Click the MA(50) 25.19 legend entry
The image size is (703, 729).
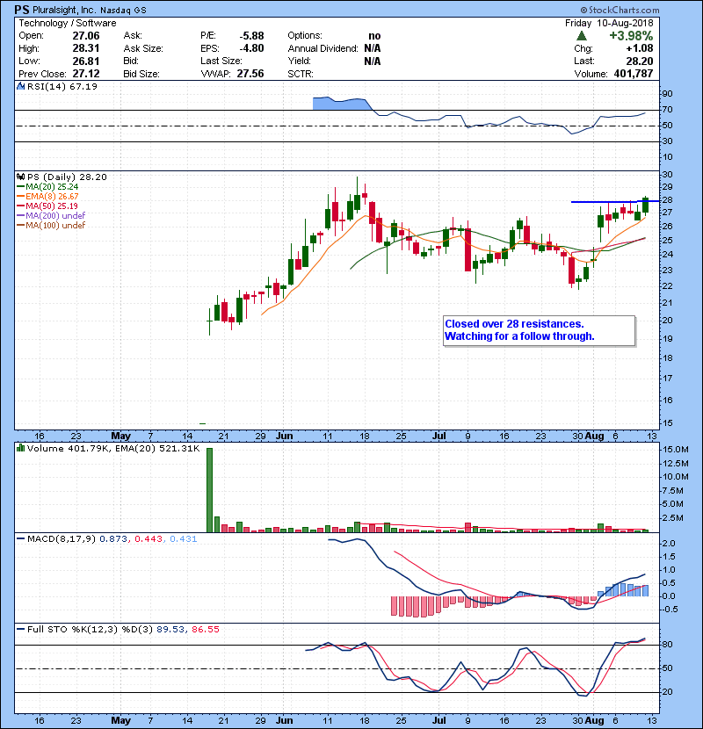47,206
